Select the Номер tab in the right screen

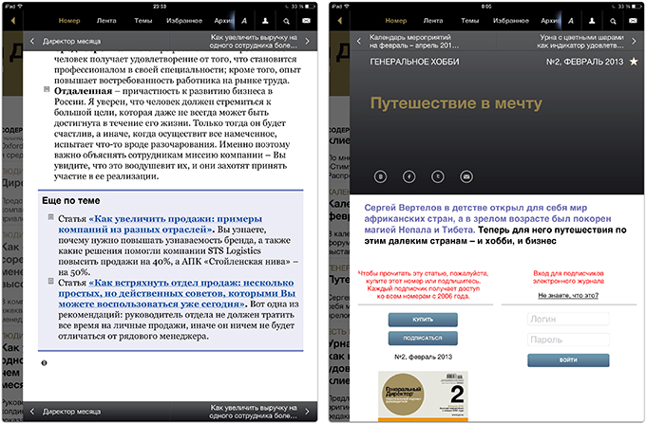[x=396, y=21]
